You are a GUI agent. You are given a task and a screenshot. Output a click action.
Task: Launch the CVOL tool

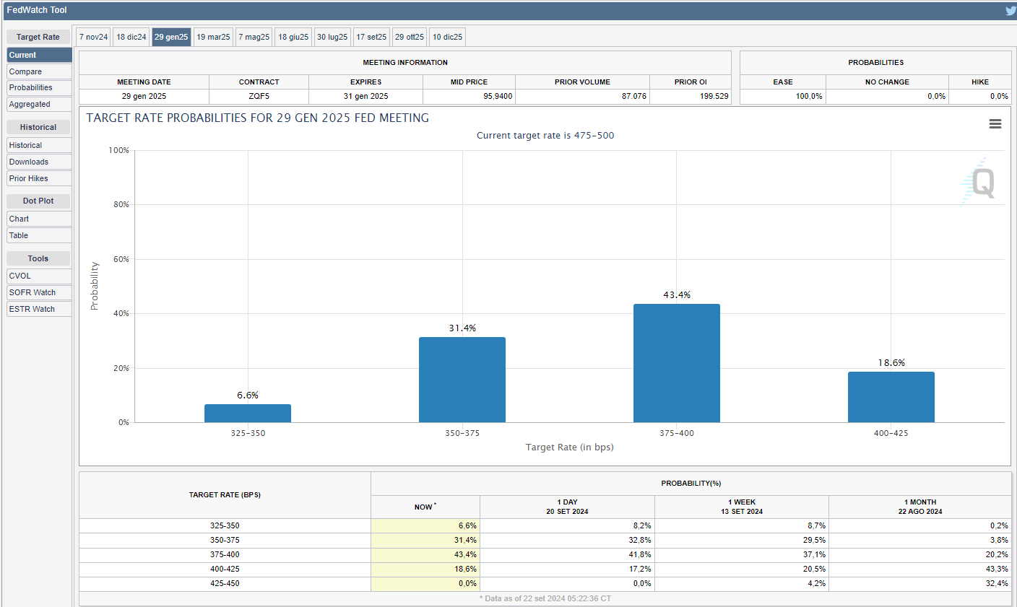[39, 276]
